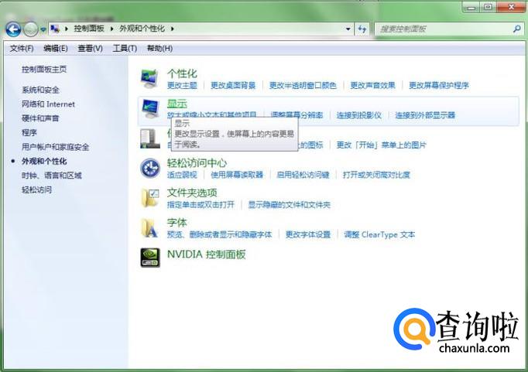Minimize the Control Panel window
The width and height of the screenshot is (528, 372).
tap(471, 7)
